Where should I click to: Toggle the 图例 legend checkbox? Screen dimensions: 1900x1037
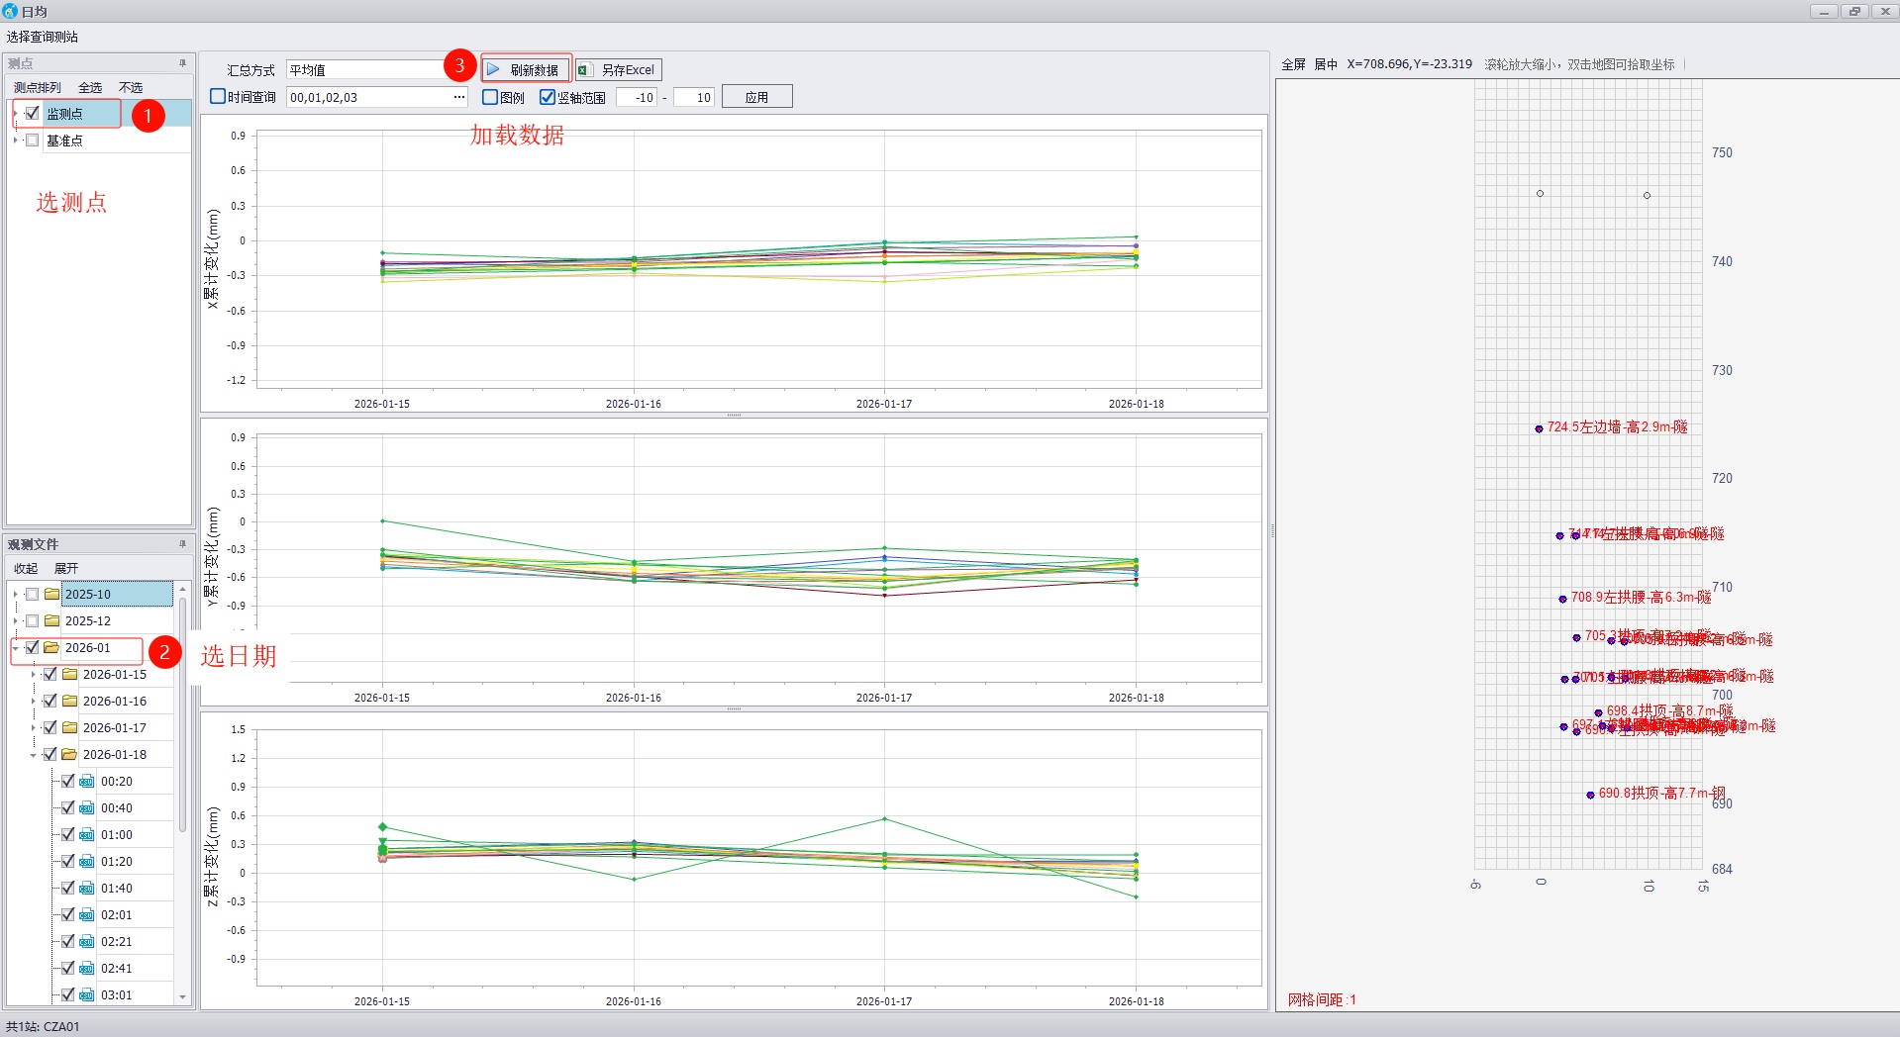489,97
